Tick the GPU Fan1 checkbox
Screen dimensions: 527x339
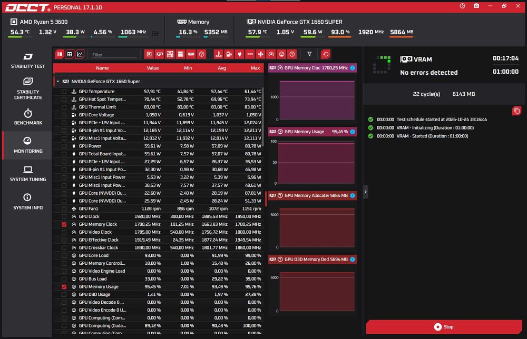(x=64, y=209)
